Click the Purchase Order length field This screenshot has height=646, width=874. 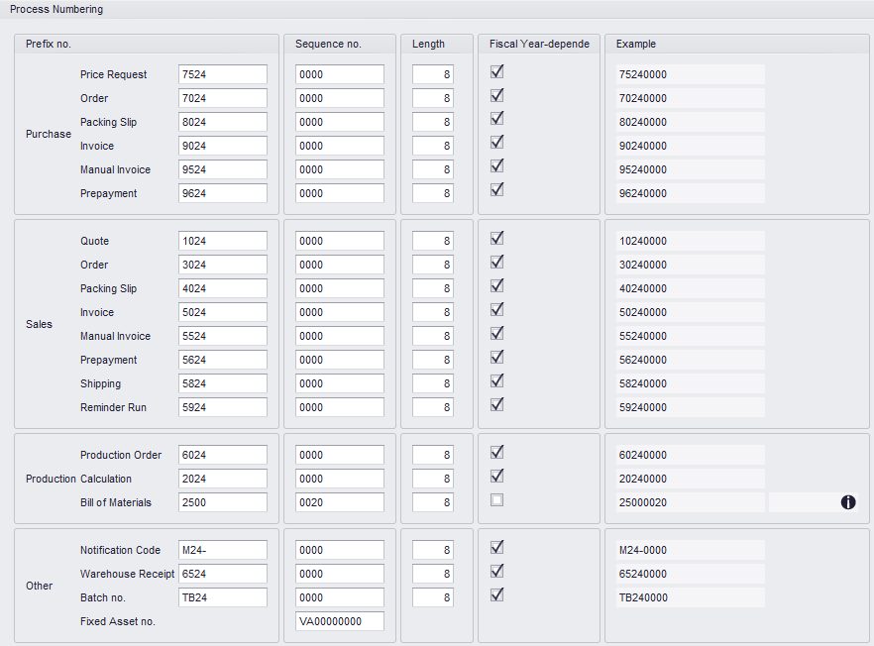pos(433,98)
